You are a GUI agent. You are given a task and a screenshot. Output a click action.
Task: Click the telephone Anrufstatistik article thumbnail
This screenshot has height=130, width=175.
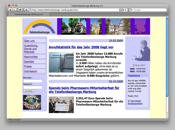coord(61,62)
